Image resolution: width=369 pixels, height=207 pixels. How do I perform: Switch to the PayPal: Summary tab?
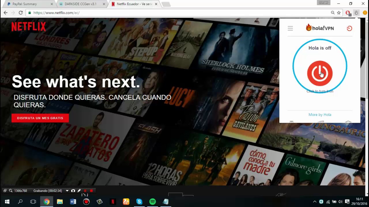point(29,4)
